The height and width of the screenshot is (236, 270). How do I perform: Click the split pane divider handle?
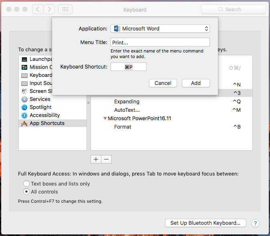[x=89, y=103]
